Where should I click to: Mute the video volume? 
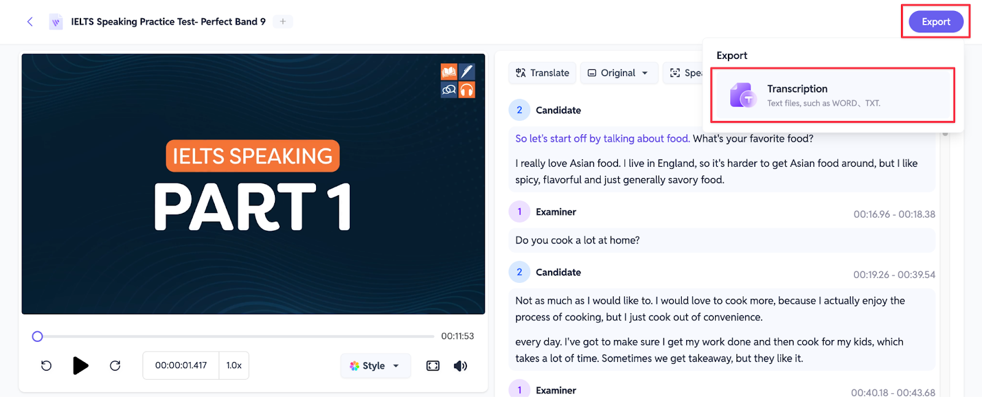coord(460,366)
